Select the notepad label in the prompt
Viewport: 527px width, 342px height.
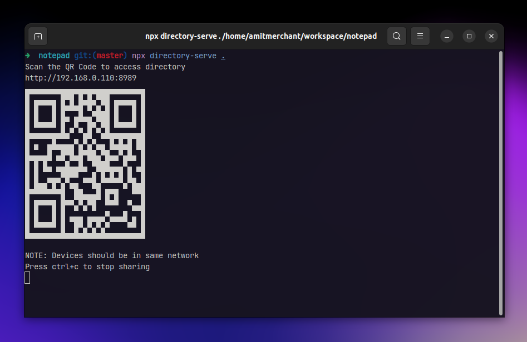54,56
